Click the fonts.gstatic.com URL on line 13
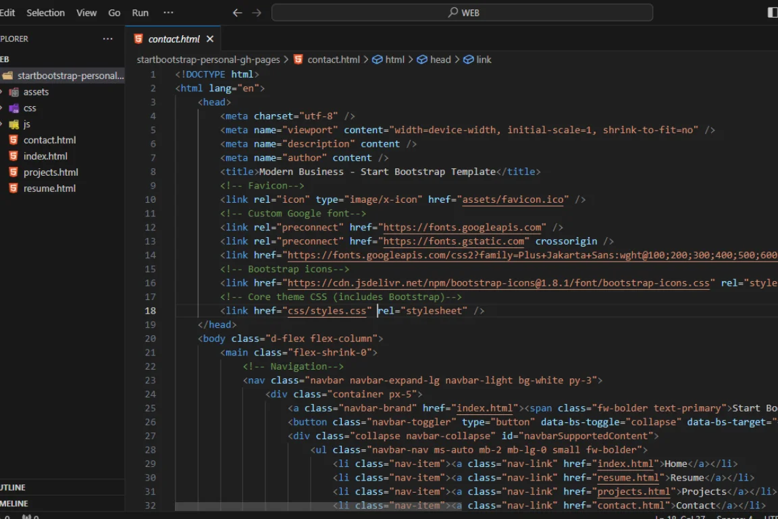 (x=454, y=241)
